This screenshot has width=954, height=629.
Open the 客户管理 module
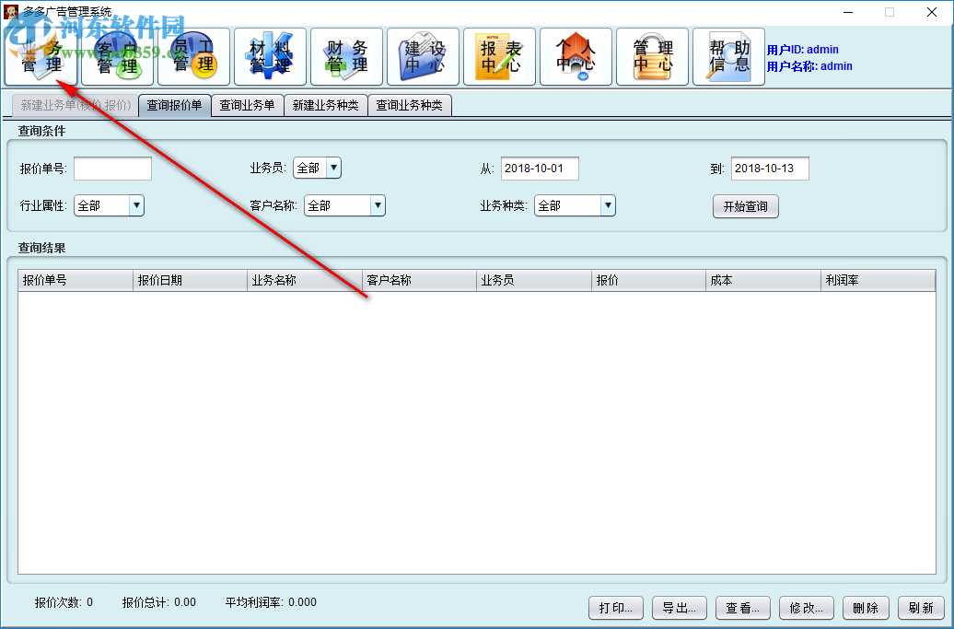click(117, 56)
